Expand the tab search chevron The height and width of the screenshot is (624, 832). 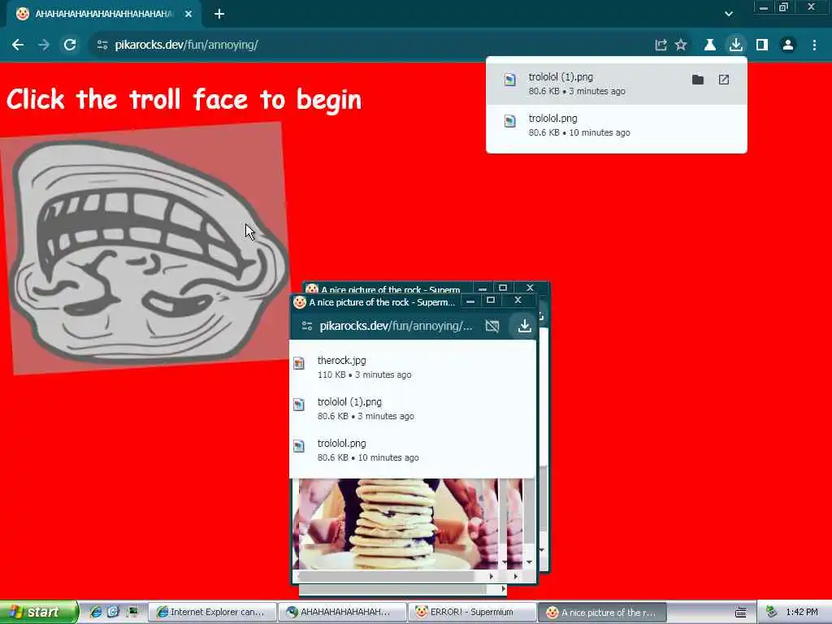pos(729,15)
